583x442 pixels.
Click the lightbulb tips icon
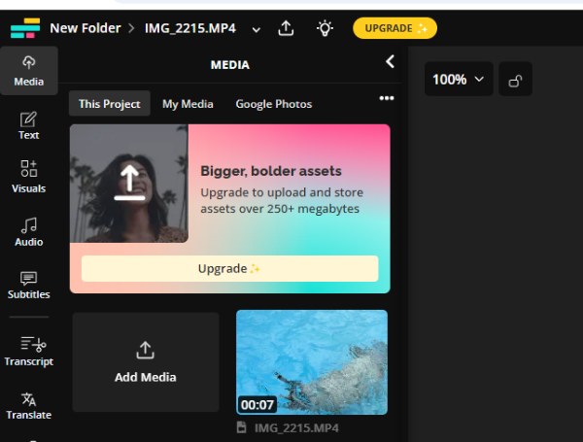(325, 28)
